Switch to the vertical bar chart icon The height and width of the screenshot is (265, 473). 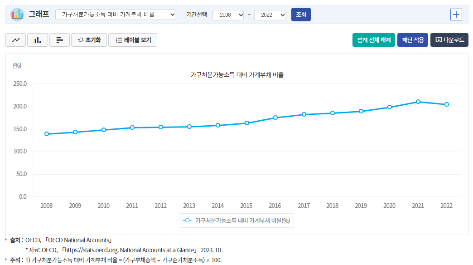(37, 40)
